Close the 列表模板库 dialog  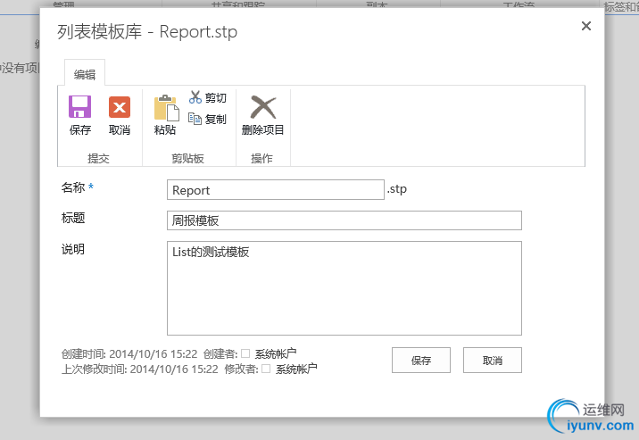586,26
